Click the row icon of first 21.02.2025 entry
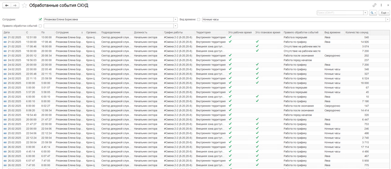391x169 pixels. [5, 37]
